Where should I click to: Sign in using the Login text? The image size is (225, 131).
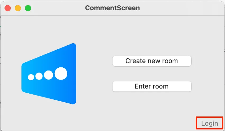(209, 124)
